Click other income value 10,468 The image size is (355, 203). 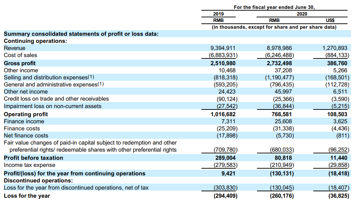[x=227, y=70]
